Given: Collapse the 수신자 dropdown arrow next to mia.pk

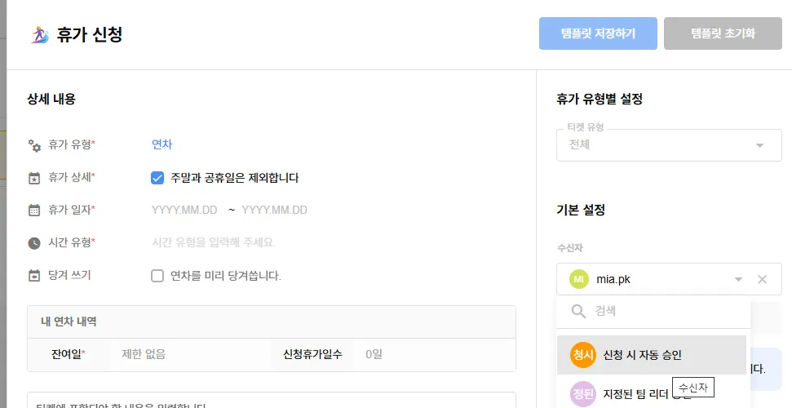Looking at the screenshot, I should tap(738, 279).
